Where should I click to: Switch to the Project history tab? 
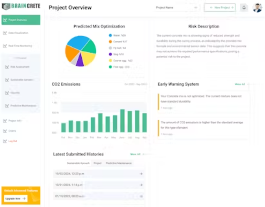click(x=97, y=163)
